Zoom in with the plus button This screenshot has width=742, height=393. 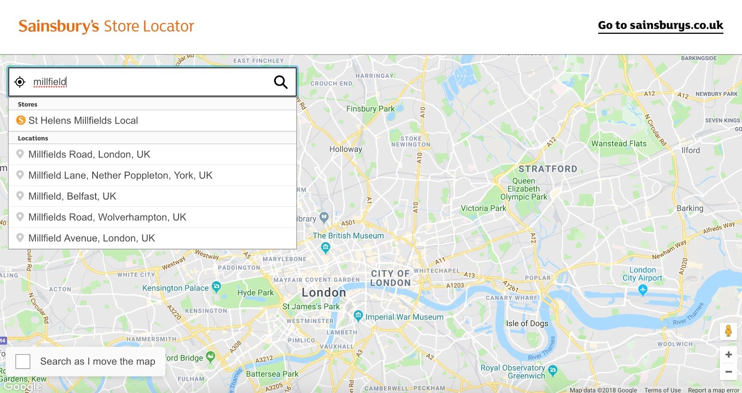point(728,355)
